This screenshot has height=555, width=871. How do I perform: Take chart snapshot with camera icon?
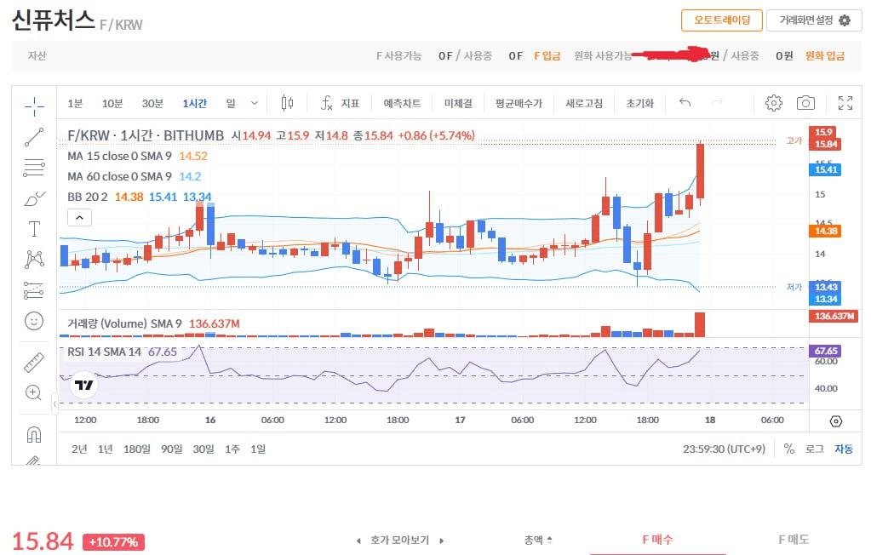pos(805,103)
